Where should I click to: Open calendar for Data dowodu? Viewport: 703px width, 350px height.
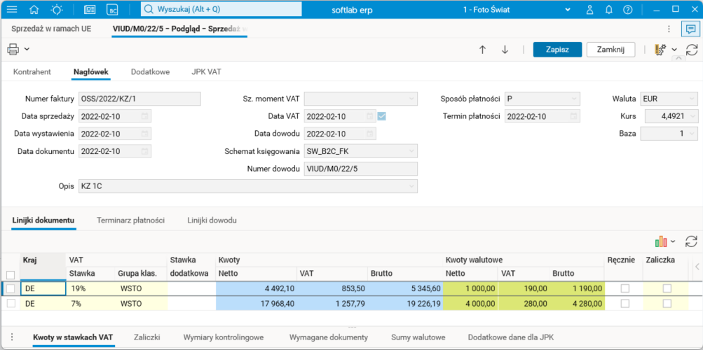[x=369, y=134]
